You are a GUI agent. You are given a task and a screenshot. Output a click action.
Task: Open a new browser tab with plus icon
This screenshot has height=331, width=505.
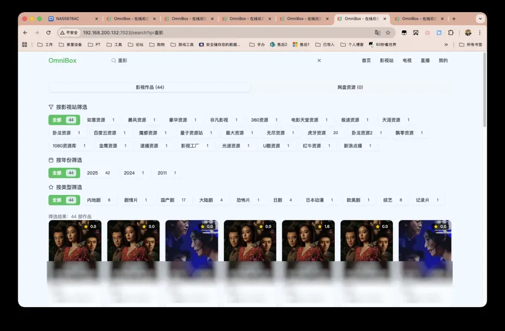(x=454, y=19)
